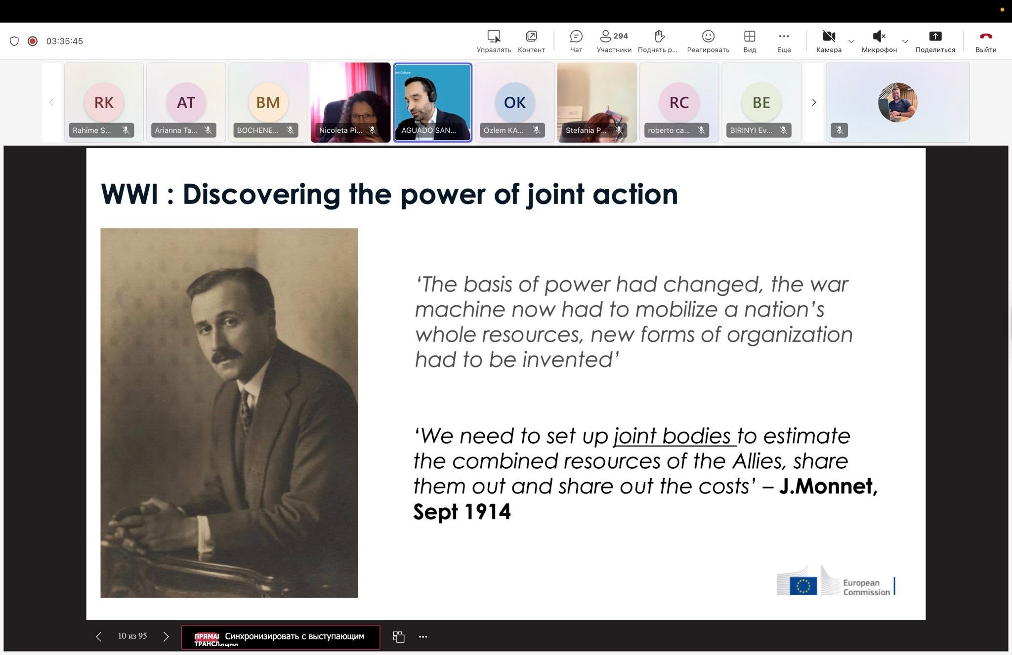
Task: Expand camera options arrow next to Камера
Action: pyautogui.click(x=851, y=41)
